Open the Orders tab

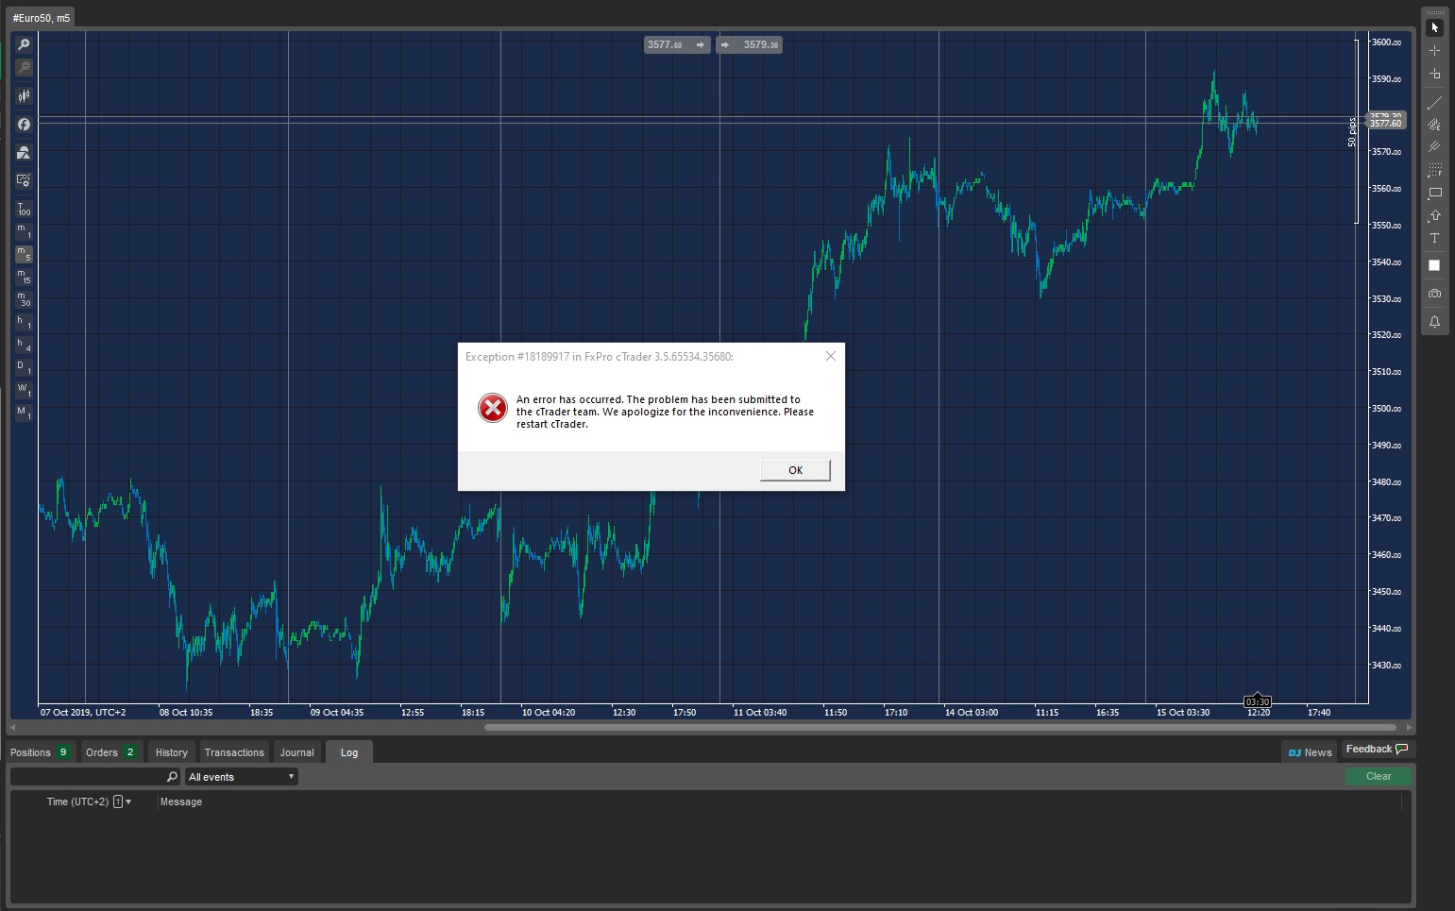pyautogui.click(x=111, y=752)
